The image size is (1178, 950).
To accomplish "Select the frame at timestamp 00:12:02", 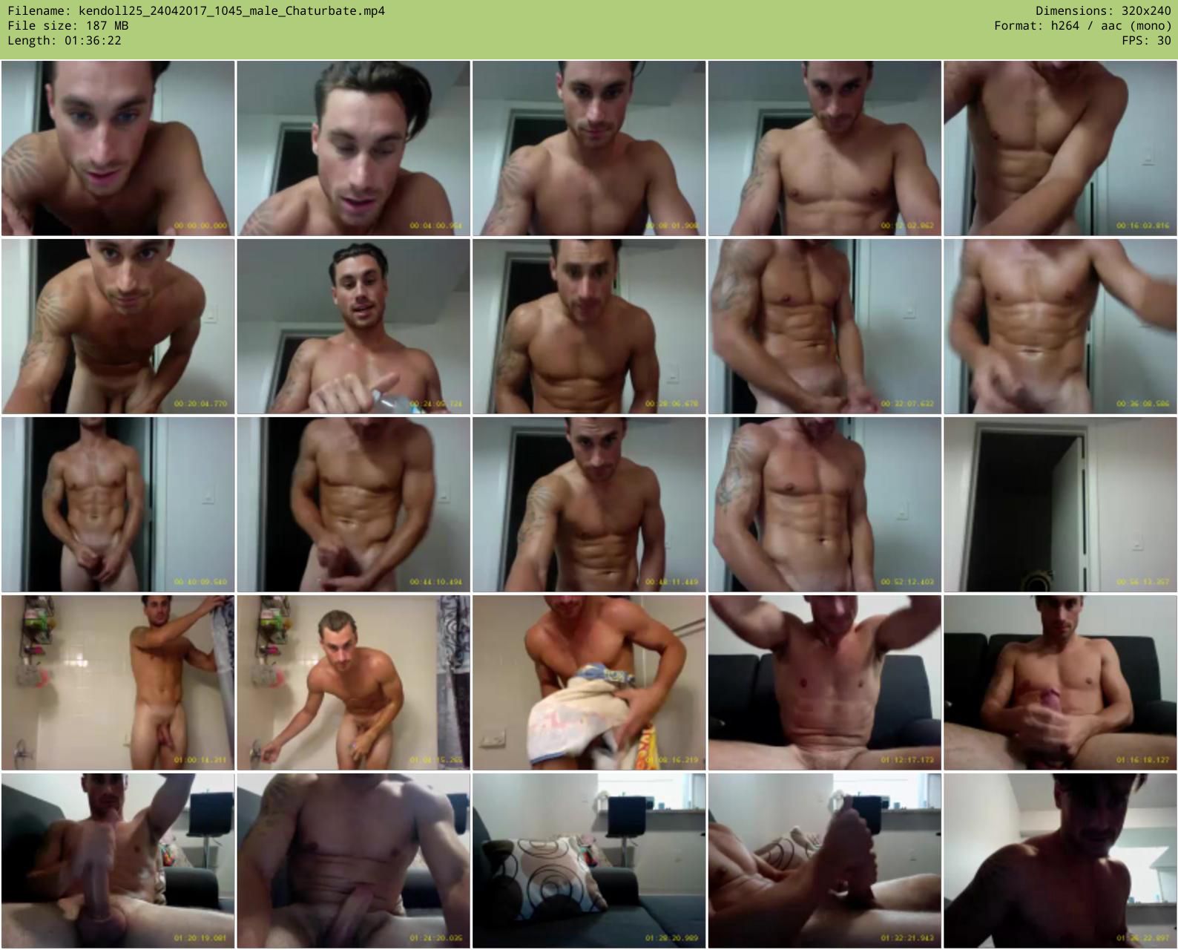I will 824,148.
